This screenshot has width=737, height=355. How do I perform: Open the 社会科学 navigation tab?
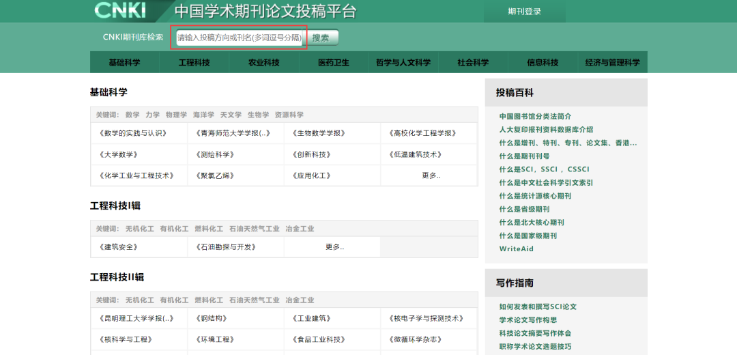[473, 63]
